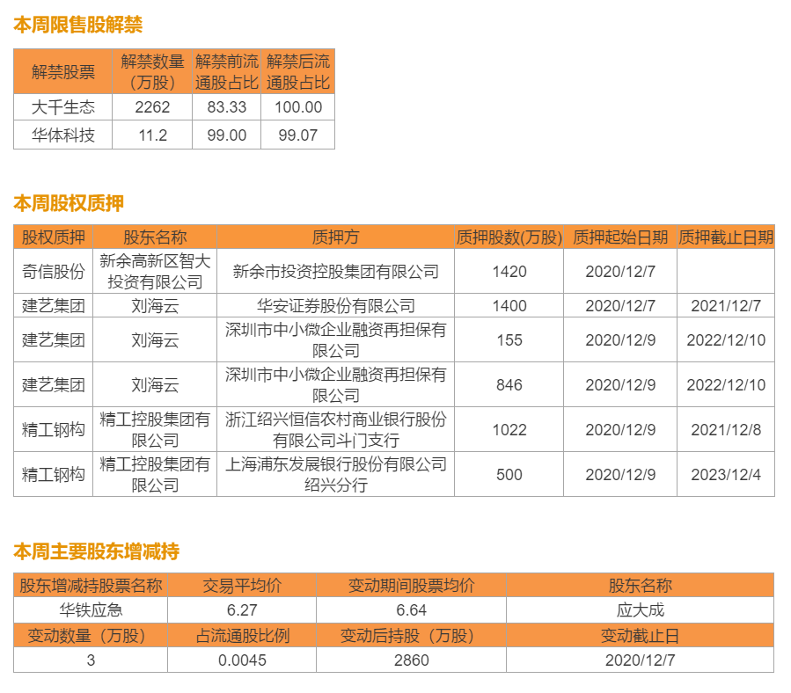Click the shareholder name 应大成
Image resolution: width=791 pixels, height=693 pixels.
pos(641,610)
